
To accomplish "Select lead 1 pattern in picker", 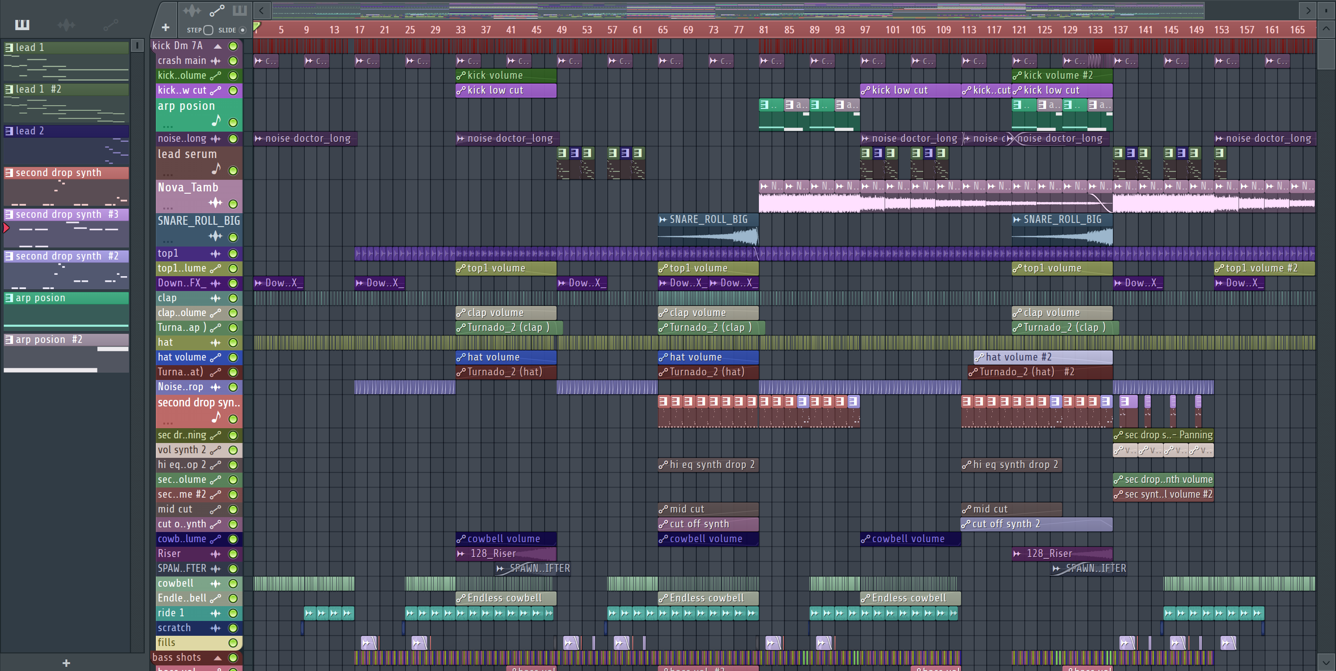I will 66,61.
